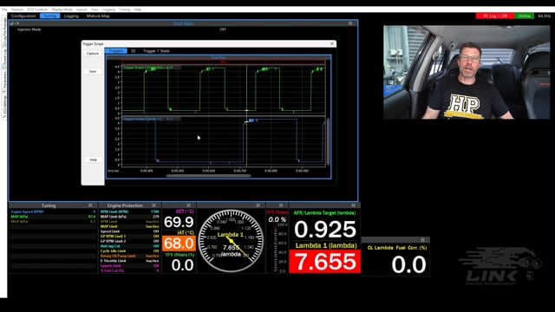This screenshot has height=312, width=555.
Task: Click the TPS (Main) vertical bar gauge
Action: point(277,247)
